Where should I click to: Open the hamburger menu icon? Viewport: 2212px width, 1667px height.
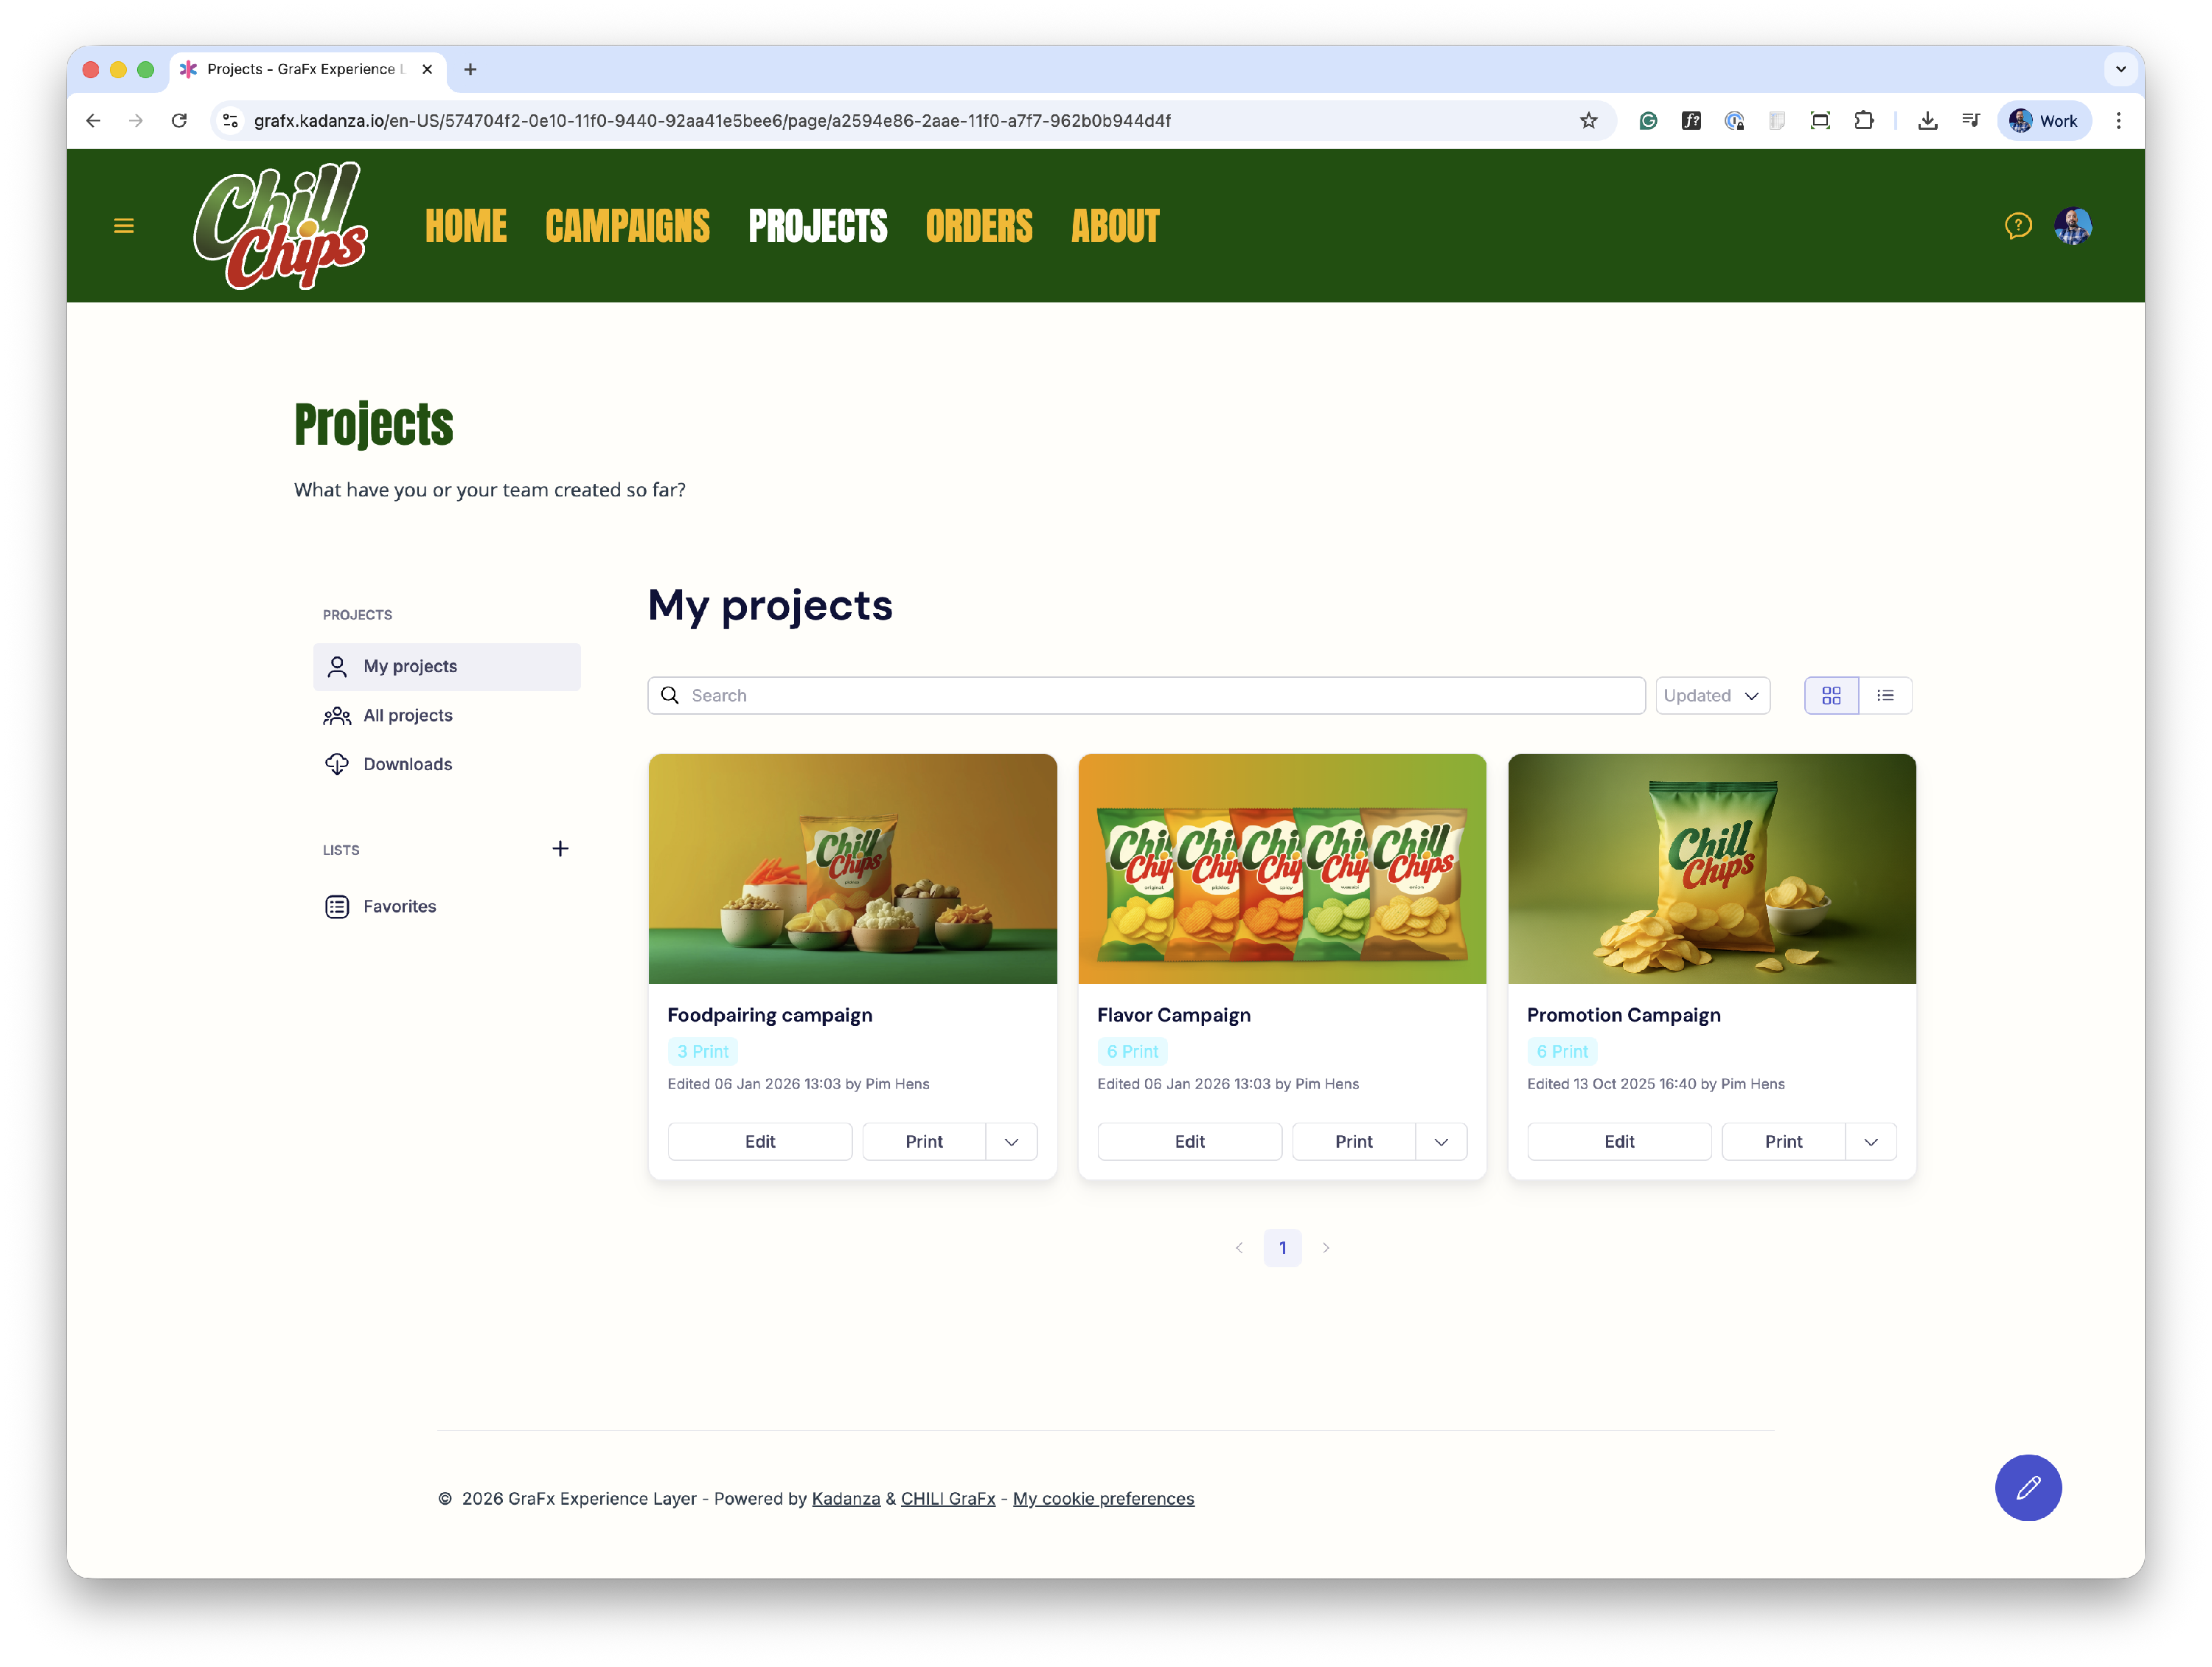click(x=124, y=226)
